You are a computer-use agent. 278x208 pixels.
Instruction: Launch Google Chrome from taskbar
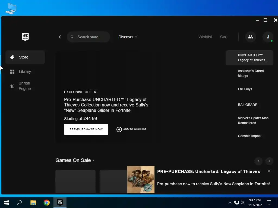47,202
